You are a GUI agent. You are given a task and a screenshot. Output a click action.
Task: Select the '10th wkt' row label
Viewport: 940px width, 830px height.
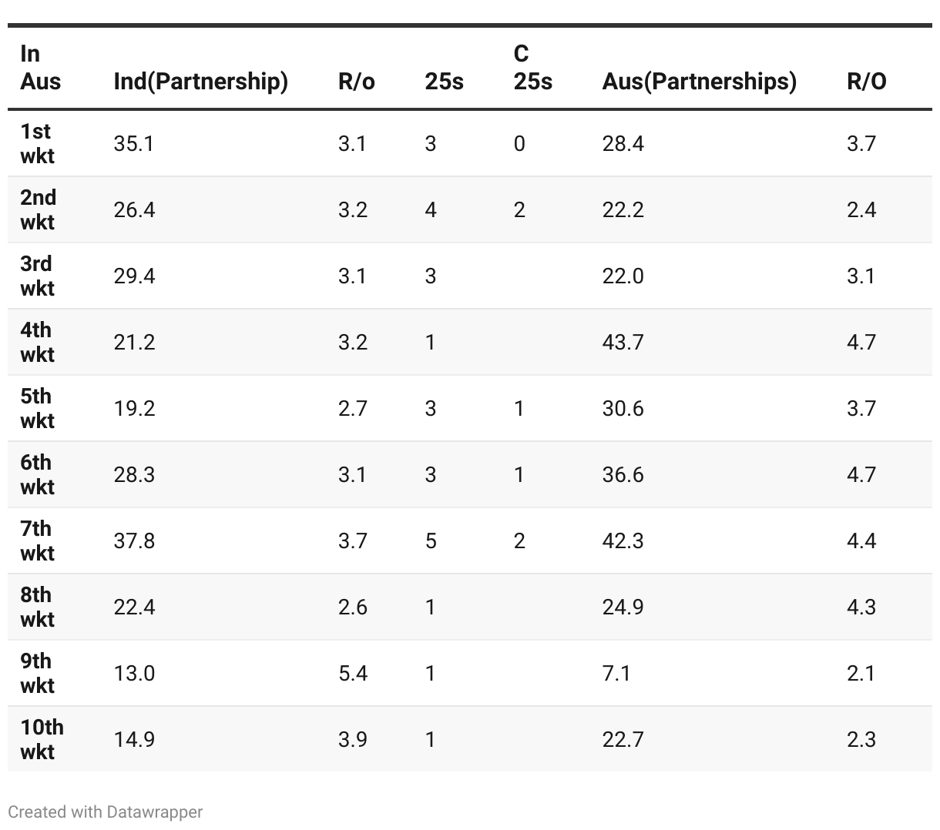[42, 740]
